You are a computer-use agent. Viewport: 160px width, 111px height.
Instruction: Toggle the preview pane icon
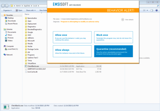coord(152,10)
